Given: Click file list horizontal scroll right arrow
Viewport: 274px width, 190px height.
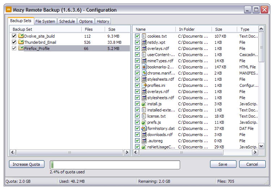Looking at the screenshot, I should [255, 152].
